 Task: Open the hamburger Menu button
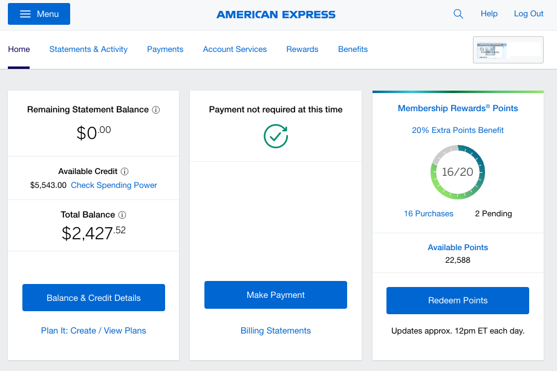coord(39,14)
